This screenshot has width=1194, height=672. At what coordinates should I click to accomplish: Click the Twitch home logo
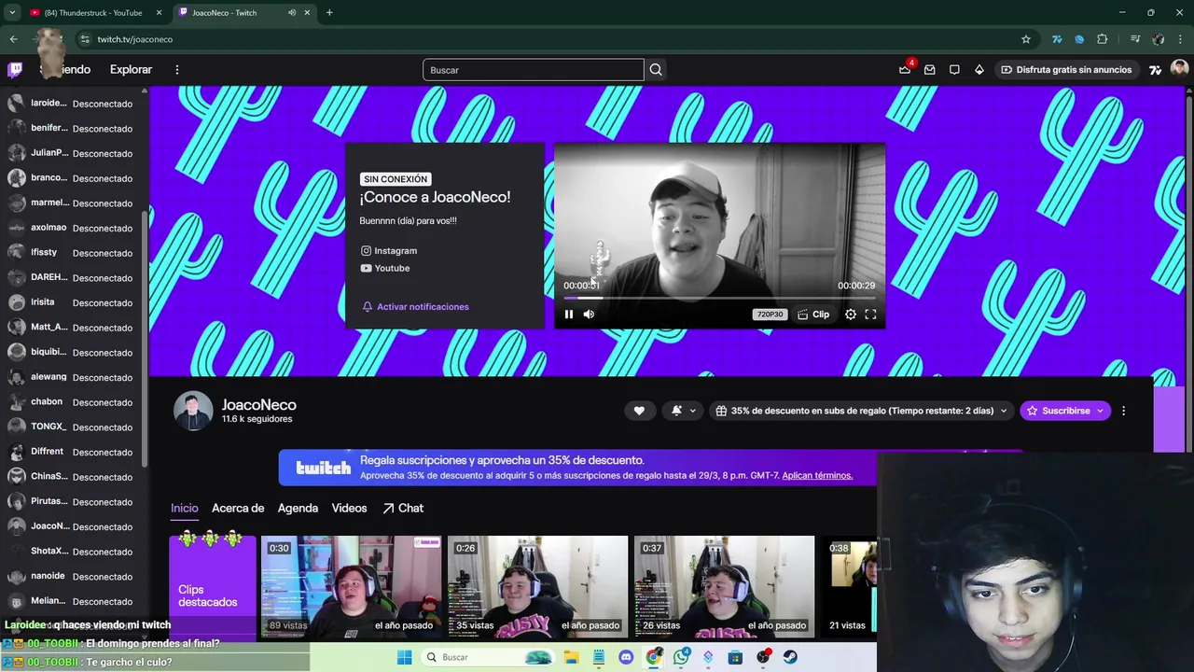click(x=15, y=70)
